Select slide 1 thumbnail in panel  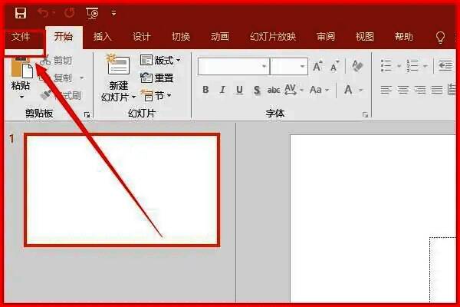click(x=122, y=190)
